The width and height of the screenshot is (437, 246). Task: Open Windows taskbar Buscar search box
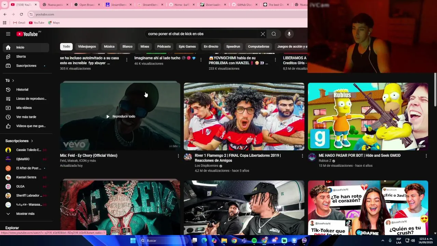coord(163,241)
